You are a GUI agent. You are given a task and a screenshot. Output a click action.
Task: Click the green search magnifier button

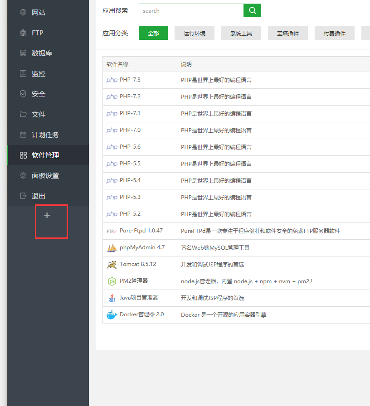(x=253, y=10)
